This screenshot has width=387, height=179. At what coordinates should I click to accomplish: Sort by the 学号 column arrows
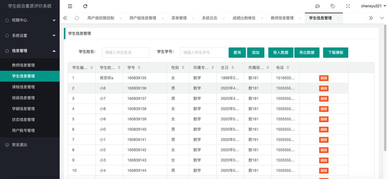(x=139, y=67)
